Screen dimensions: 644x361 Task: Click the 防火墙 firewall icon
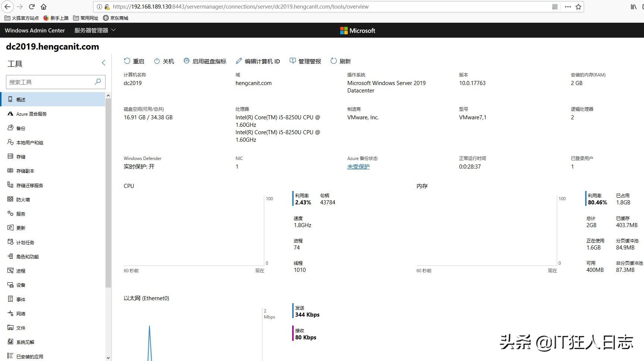[10, 199]
